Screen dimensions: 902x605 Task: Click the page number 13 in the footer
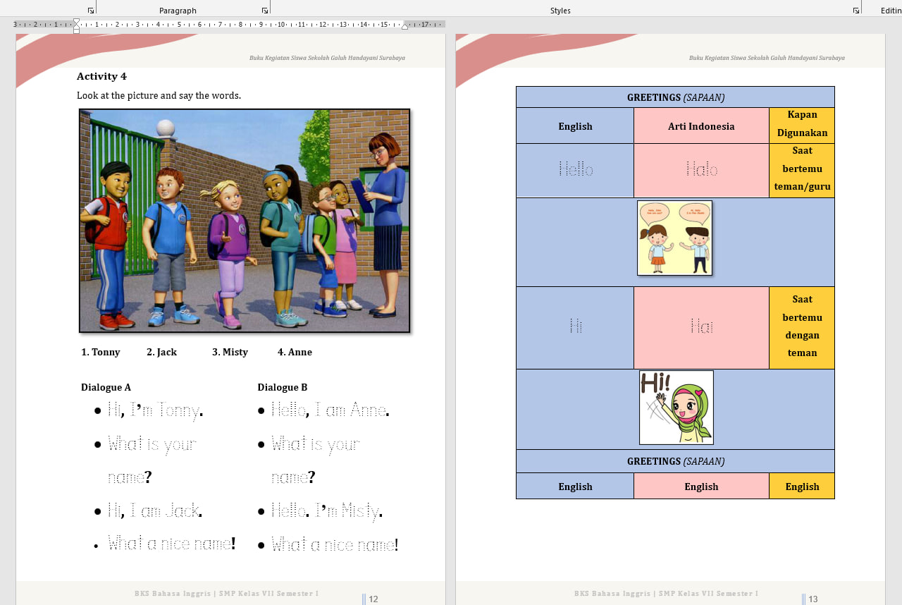point(813,599)
